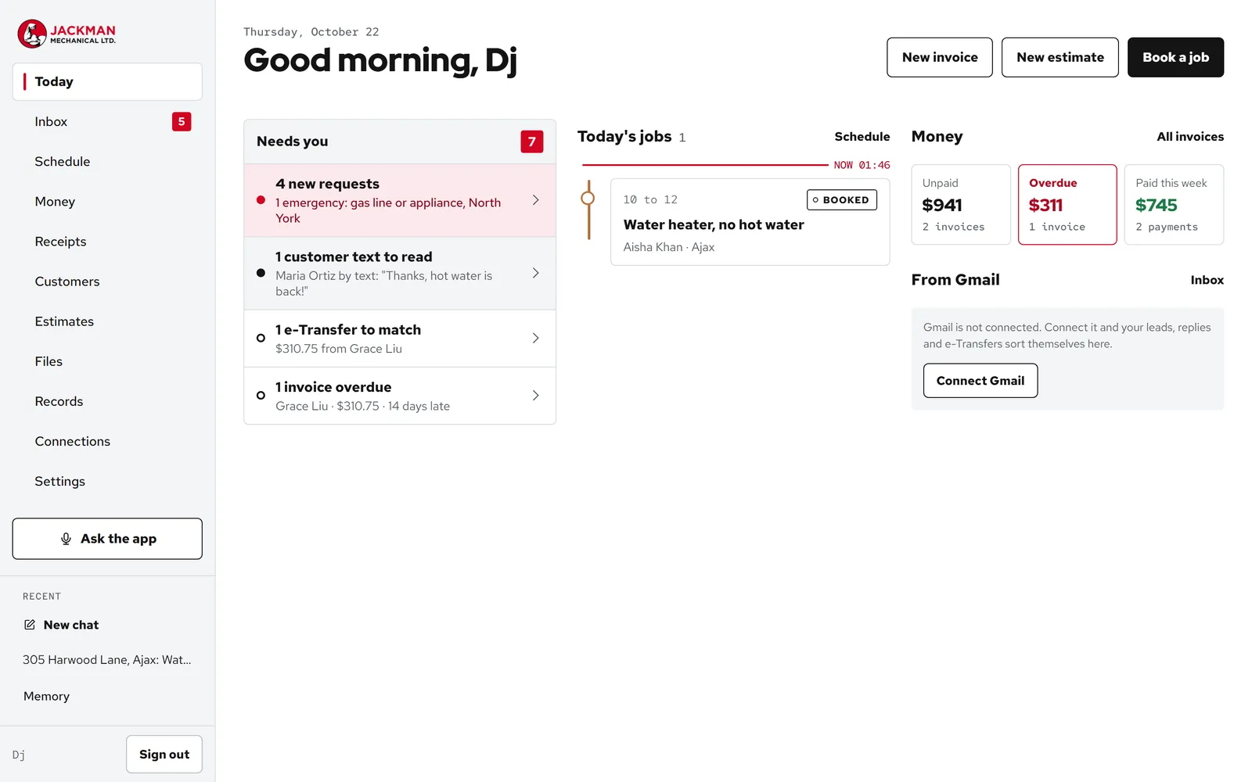
Task: Open the Unpaid $941 card
Action: pyautogui.click(x=961, y=205)
